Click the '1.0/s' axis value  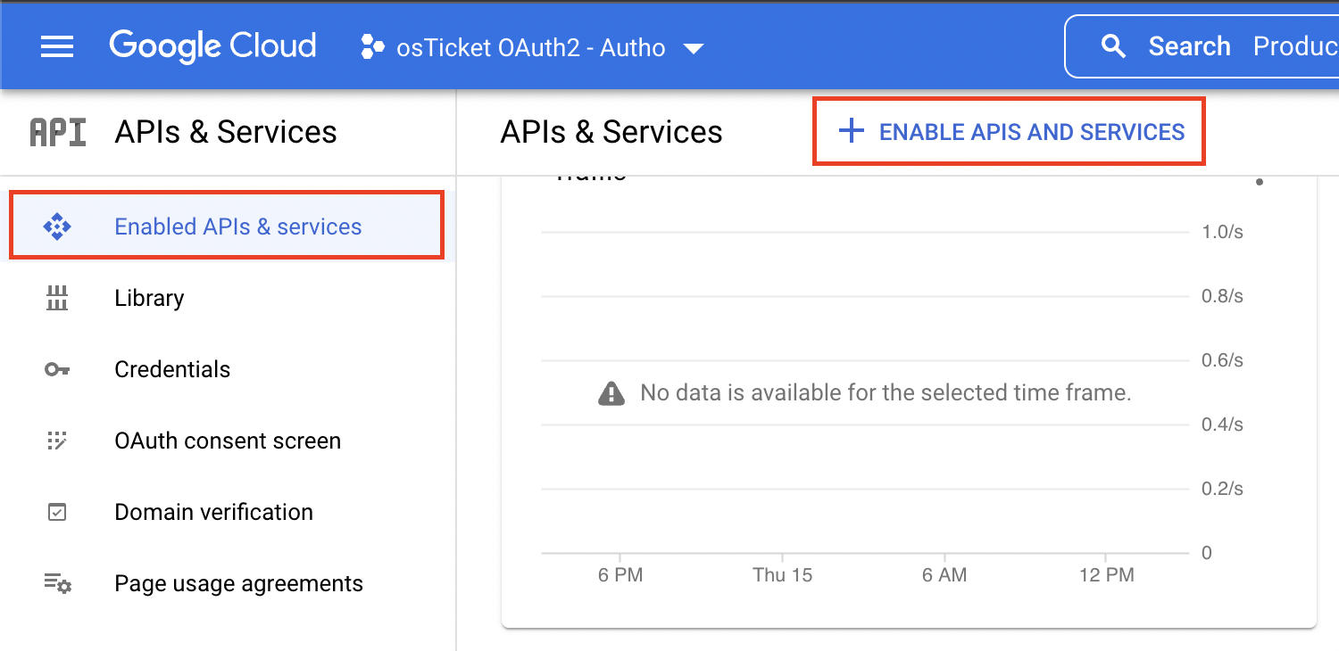(1223, 232)
